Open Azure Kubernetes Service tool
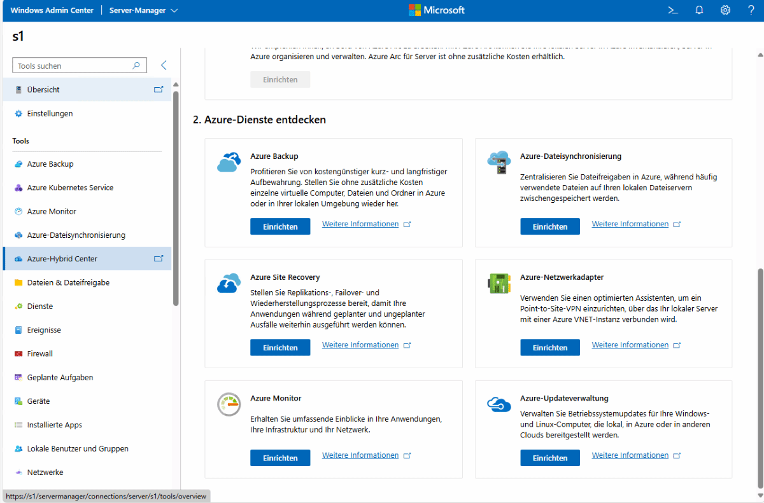The height and width of the screenshot is (503, 764). tap(70, 188)
